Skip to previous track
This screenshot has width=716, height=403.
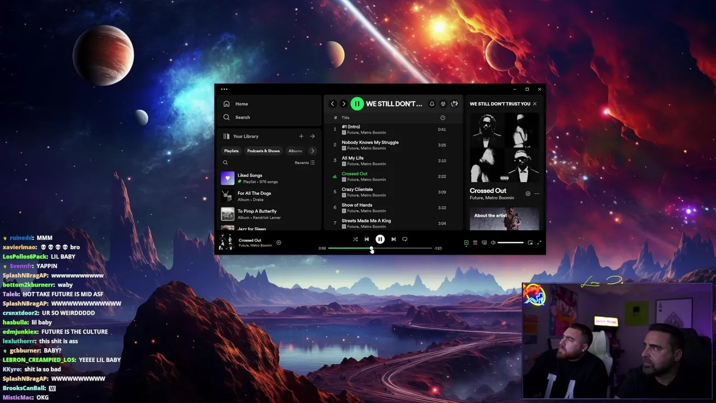pos(367,239)
